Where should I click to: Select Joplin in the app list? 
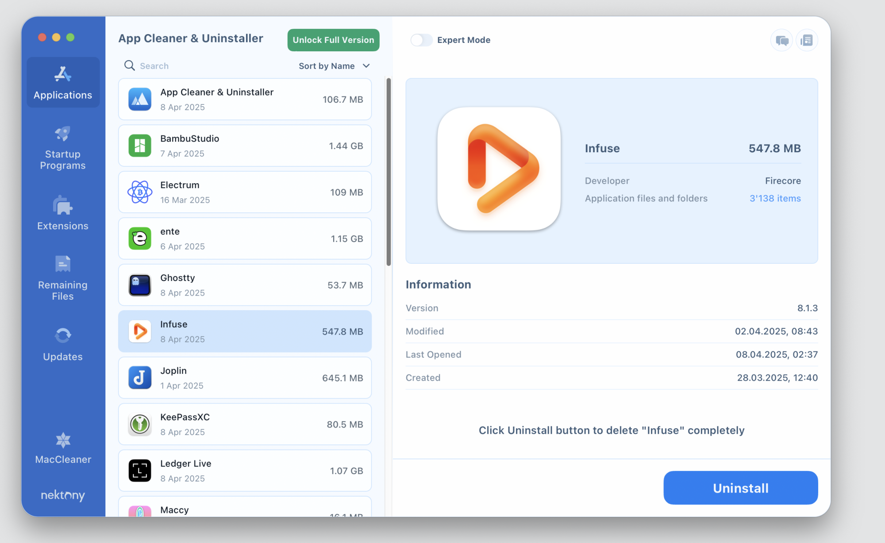click(245, 378)
